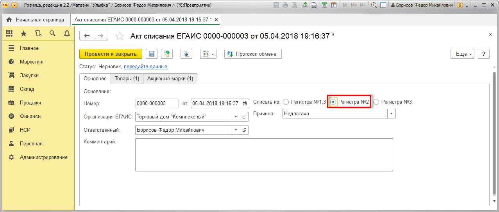This screenshot has width=499, height=212.
Task: Open the Ответственный dropdown arrow
Action: (x=236, y=130)
